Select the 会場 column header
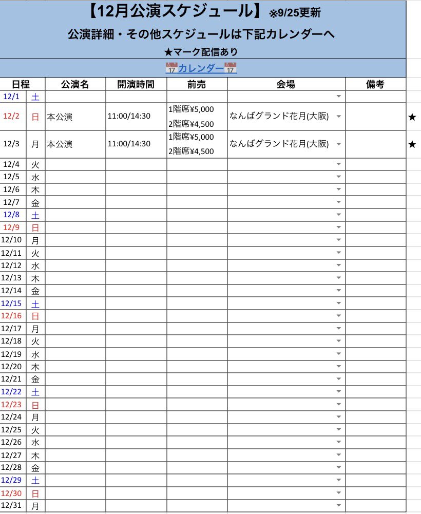421x514 pixels. click(x=286, y=84)
